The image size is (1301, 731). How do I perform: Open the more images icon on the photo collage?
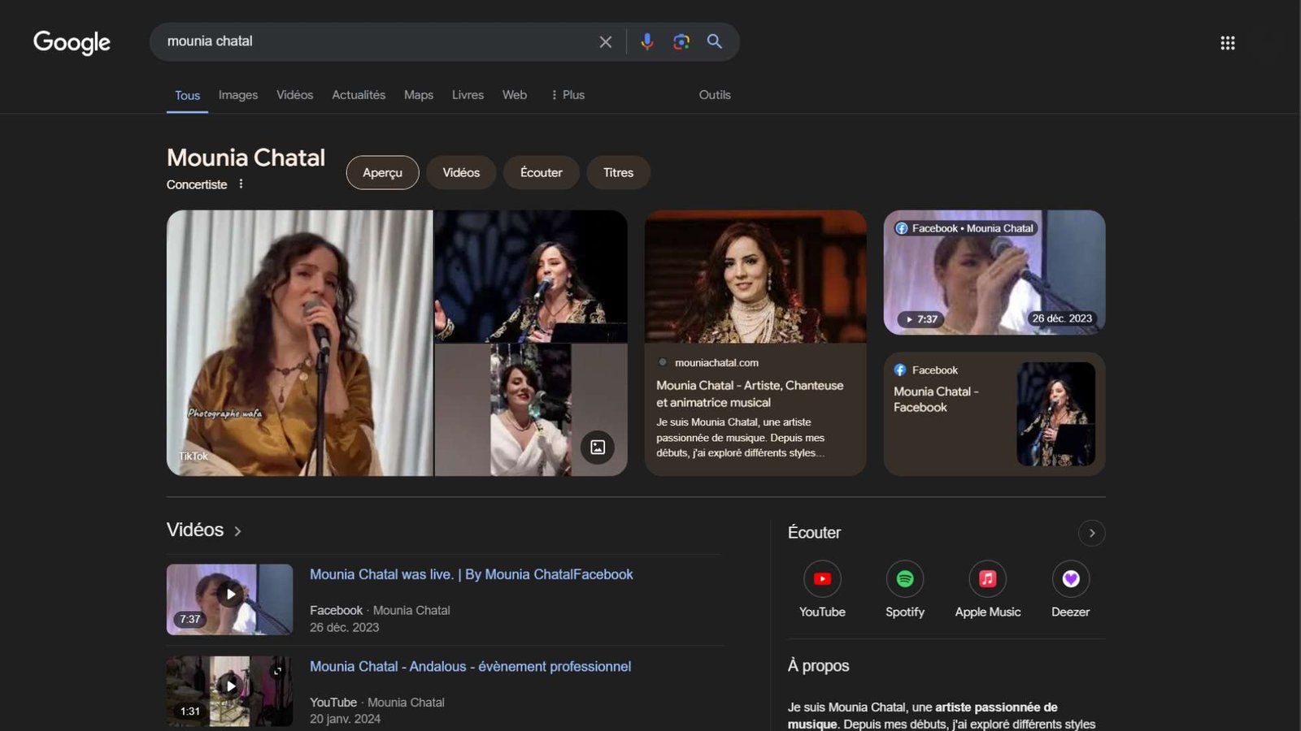tap(597, 447)
